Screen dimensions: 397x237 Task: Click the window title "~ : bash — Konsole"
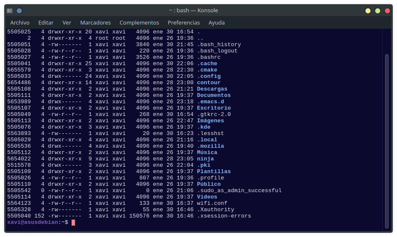point(194,11)
